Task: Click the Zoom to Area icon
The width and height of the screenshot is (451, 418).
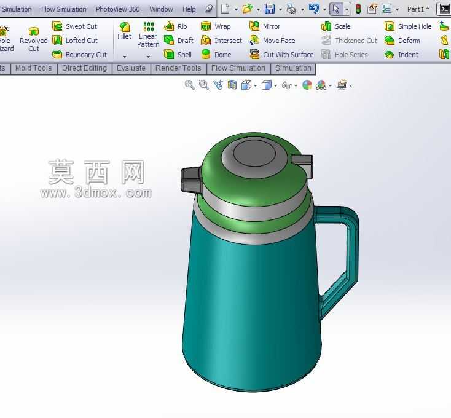Action: click(x=203, y=85)
